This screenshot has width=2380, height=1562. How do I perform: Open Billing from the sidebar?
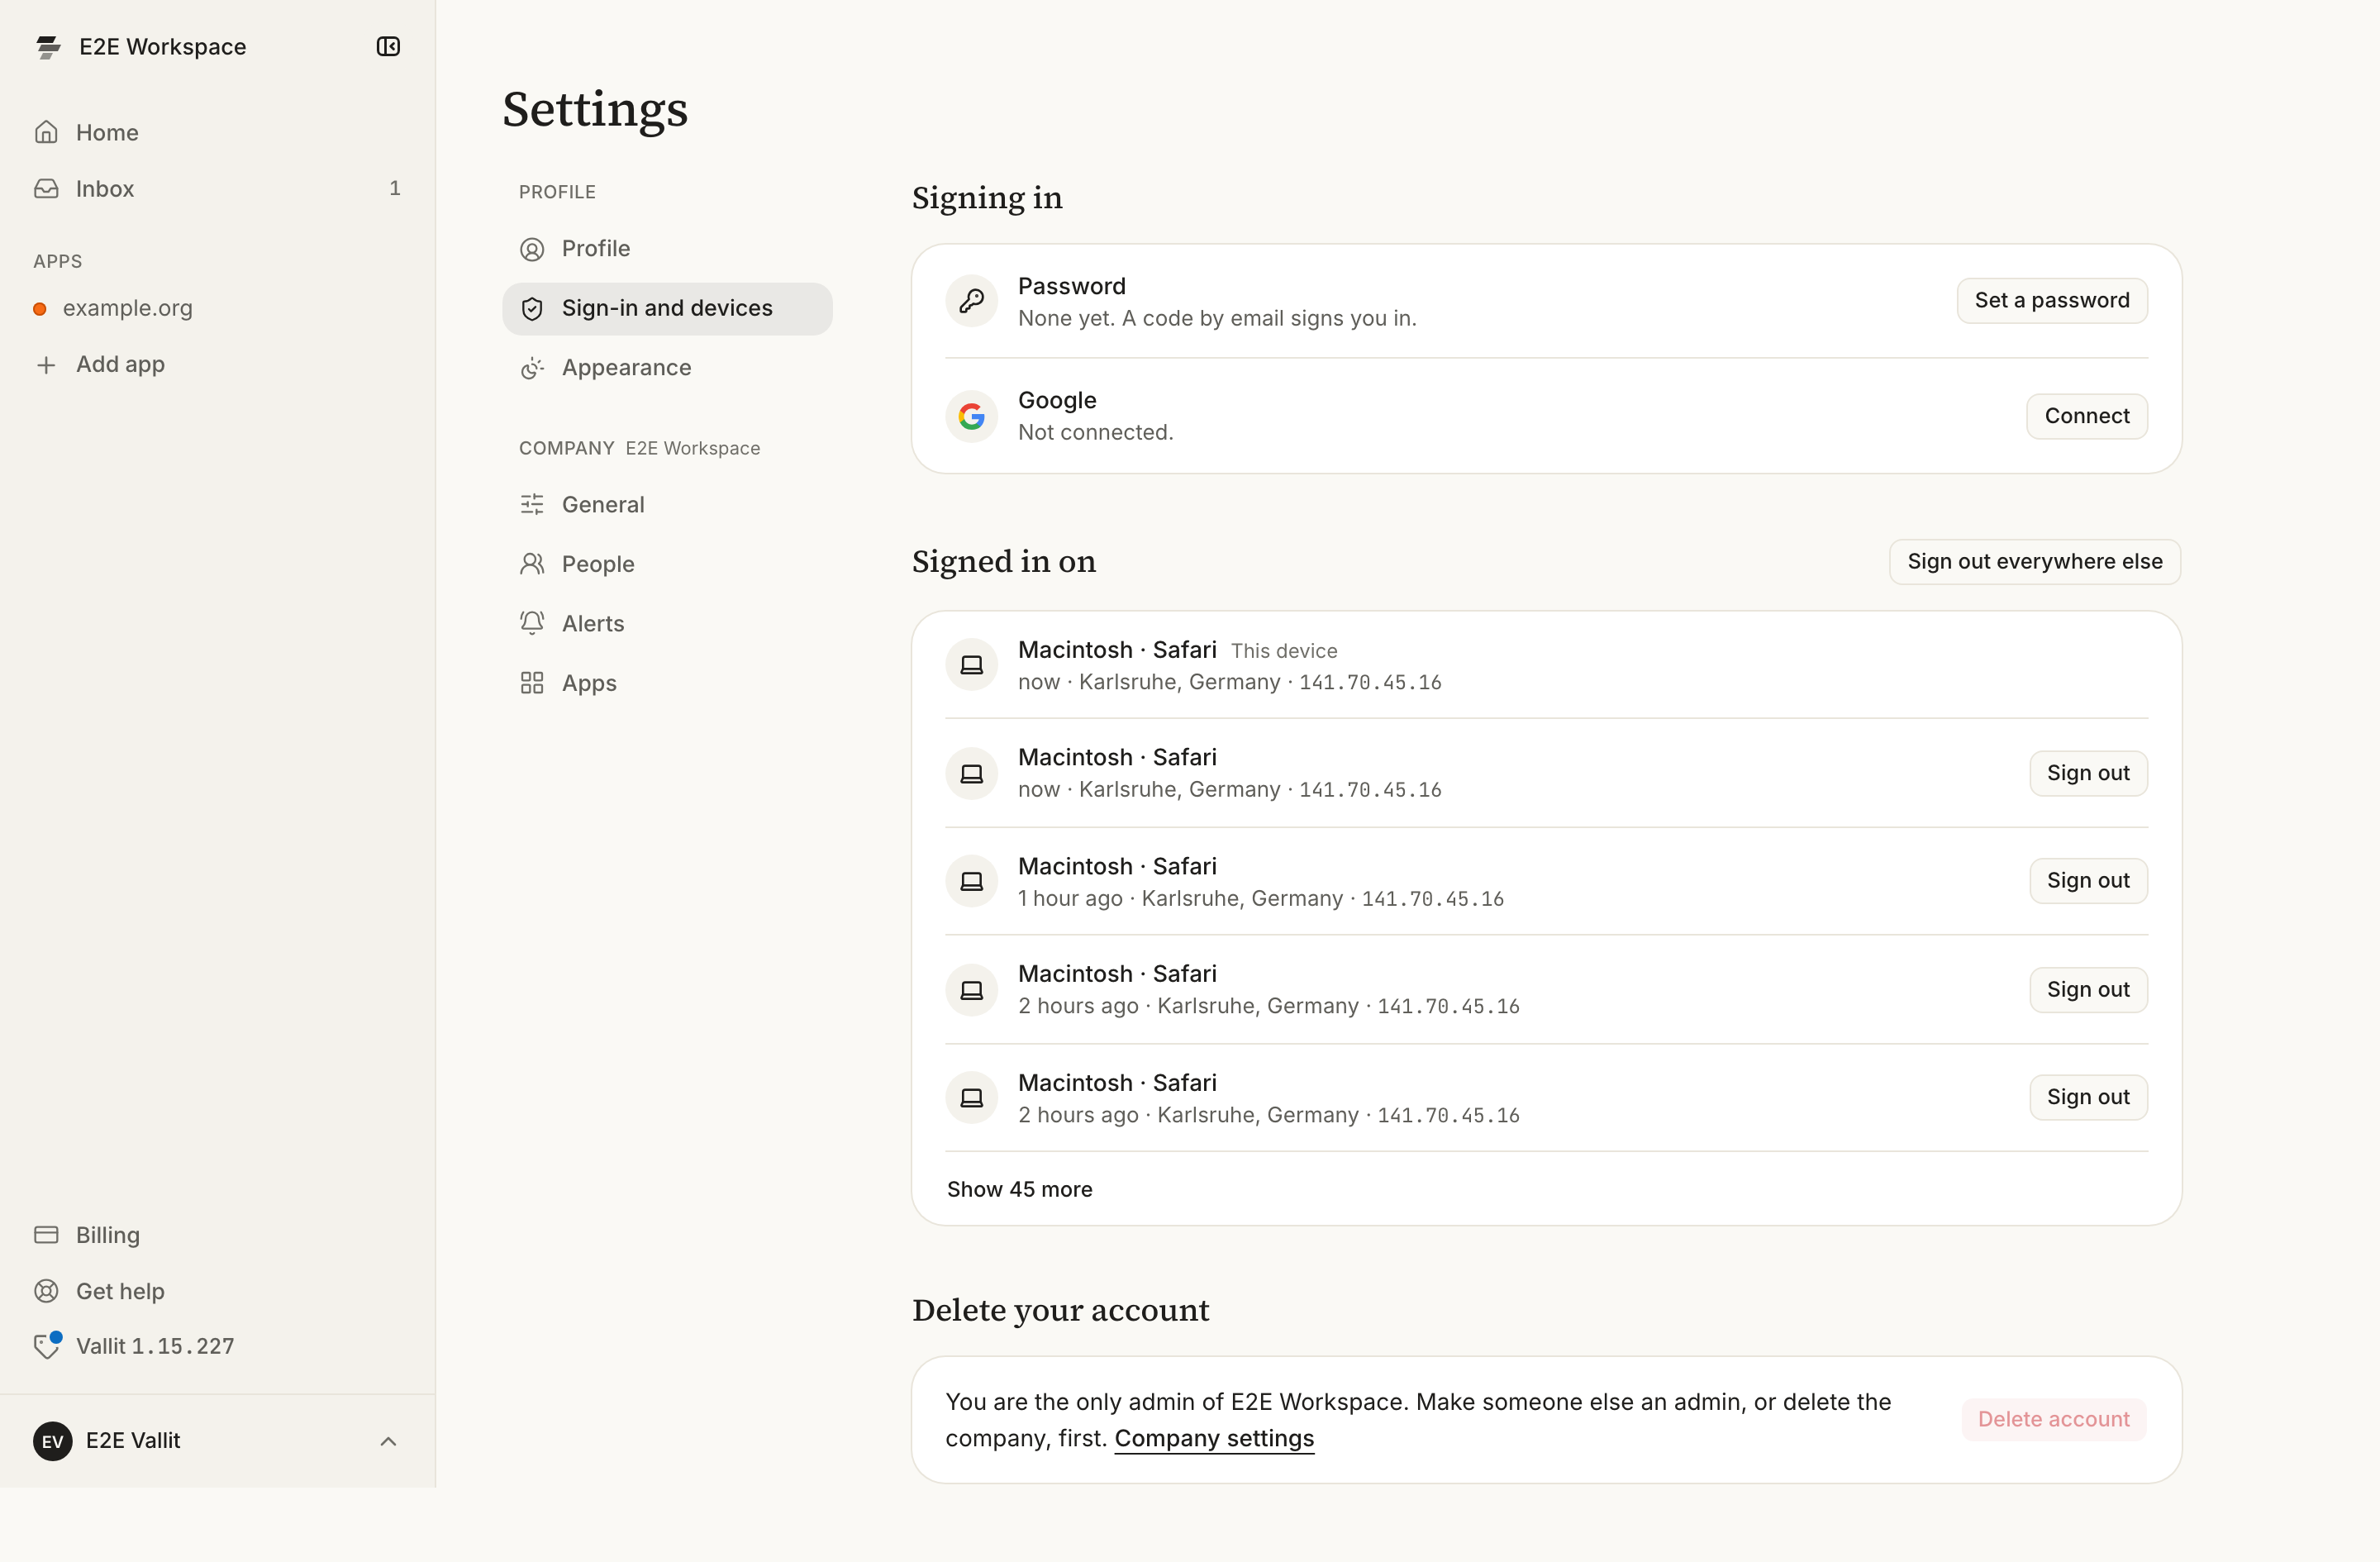coord(217,1234)
